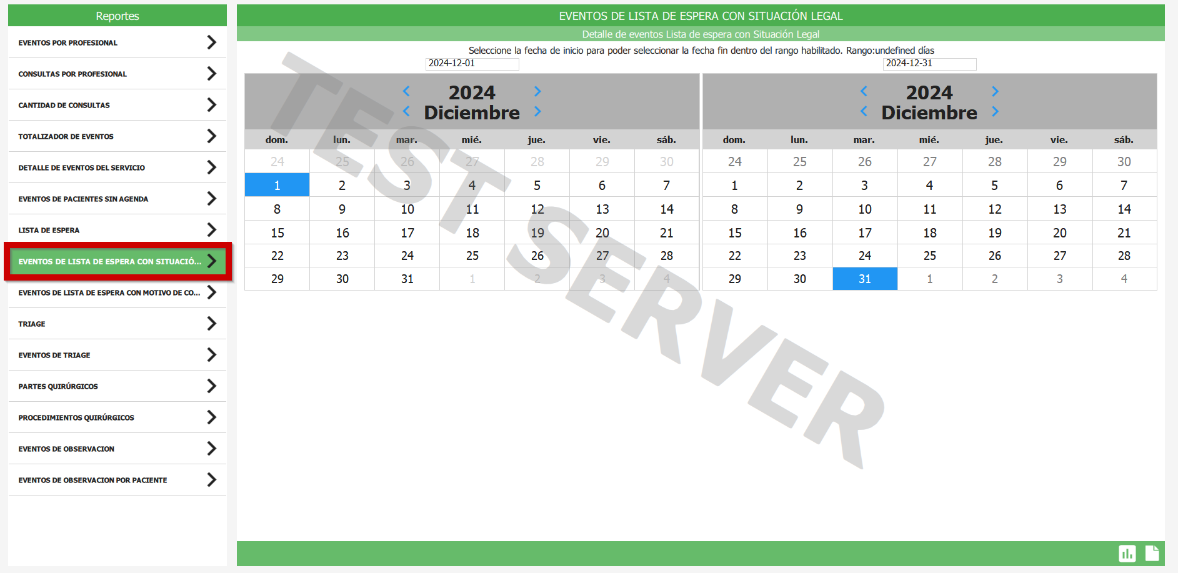Select day 15 in the left calendar
Viewport: 1178px width, 573px height.
pos(277,232)
